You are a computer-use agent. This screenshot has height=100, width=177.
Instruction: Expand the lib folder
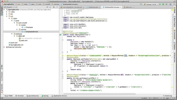(x=7, y=14)
